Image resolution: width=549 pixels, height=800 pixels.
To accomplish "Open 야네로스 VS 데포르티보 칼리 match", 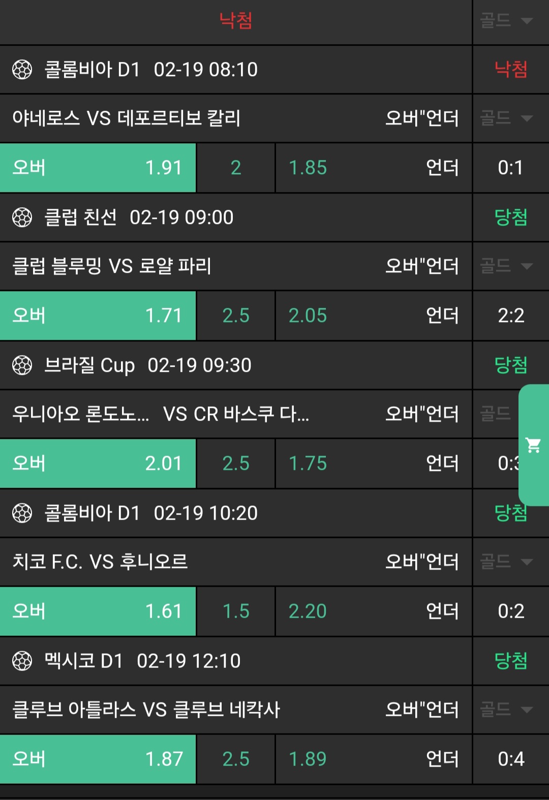I will click(x=127, y=118).
